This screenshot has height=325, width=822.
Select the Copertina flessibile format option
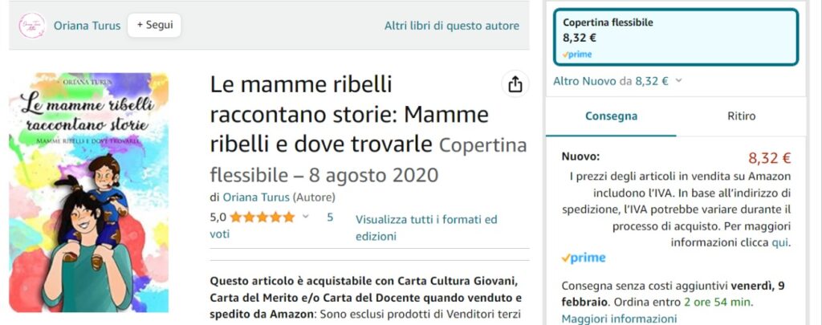[676, 37]
